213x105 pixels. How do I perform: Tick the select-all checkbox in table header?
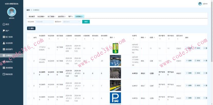click(x=29, y=37)
